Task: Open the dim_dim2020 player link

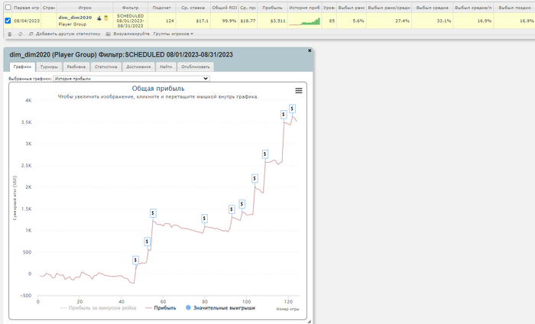Action: pyautogui.click(x=75, y=18)
